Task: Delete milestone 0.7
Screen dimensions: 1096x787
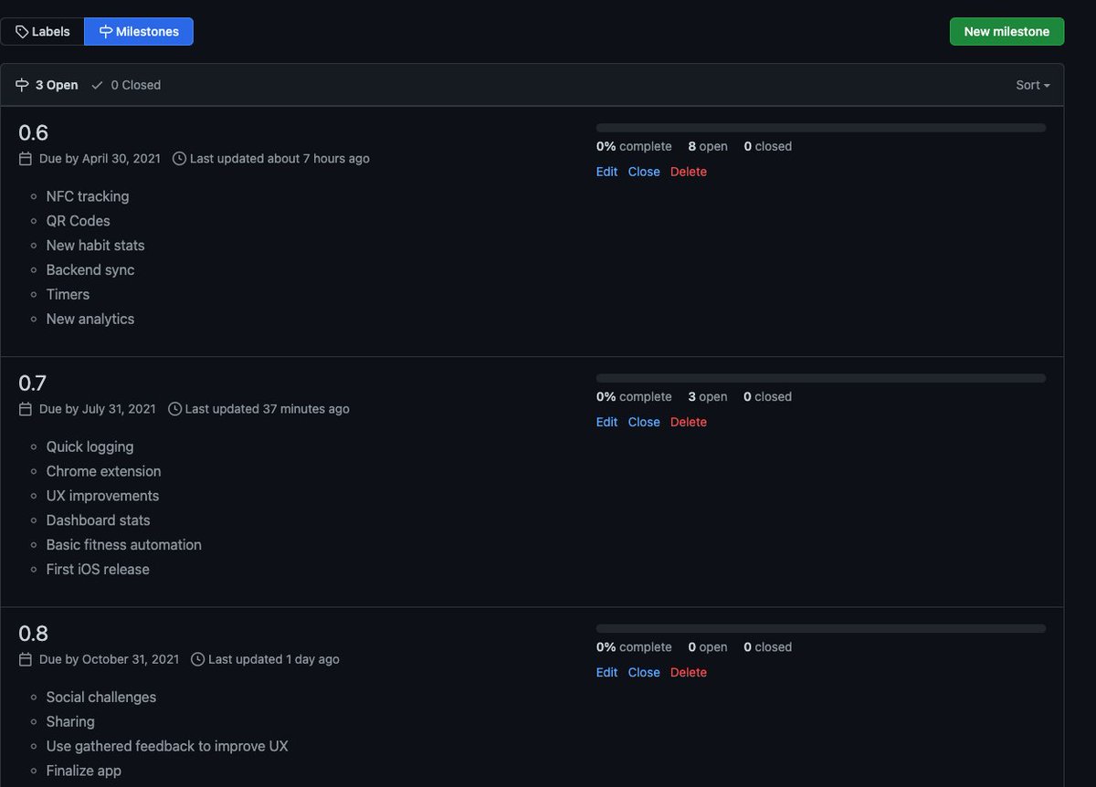Action: (689, 422)
